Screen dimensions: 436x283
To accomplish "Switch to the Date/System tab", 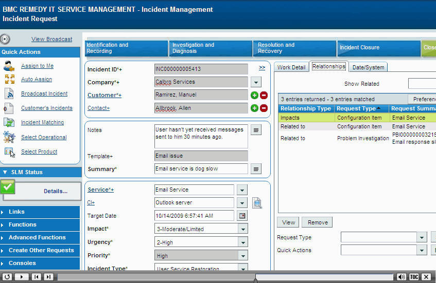I will point(368,67).
